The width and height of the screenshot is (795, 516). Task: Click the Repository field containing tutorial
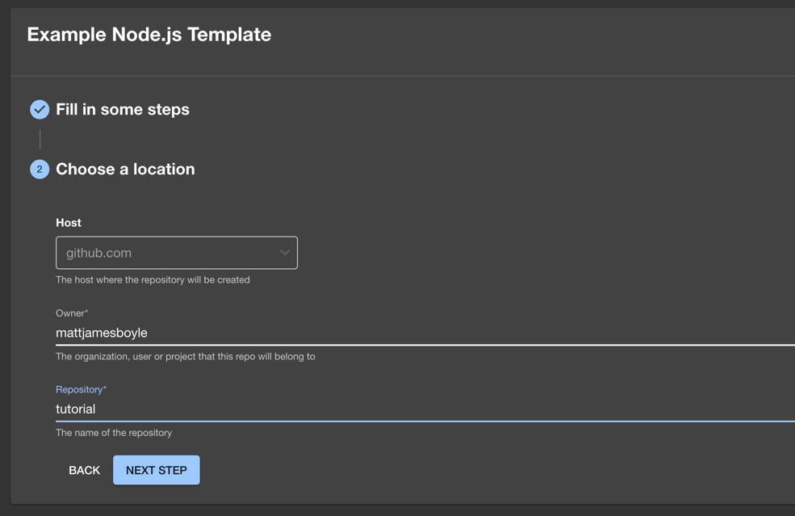tap(425, 409)
